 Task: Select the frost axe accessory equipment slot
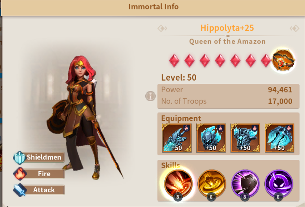coord(279,138)
